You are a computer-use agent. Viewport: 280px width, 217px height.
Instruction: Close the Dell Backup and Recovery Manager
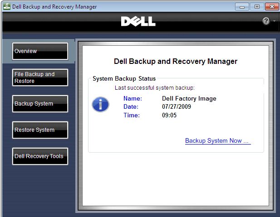point(272,7)
